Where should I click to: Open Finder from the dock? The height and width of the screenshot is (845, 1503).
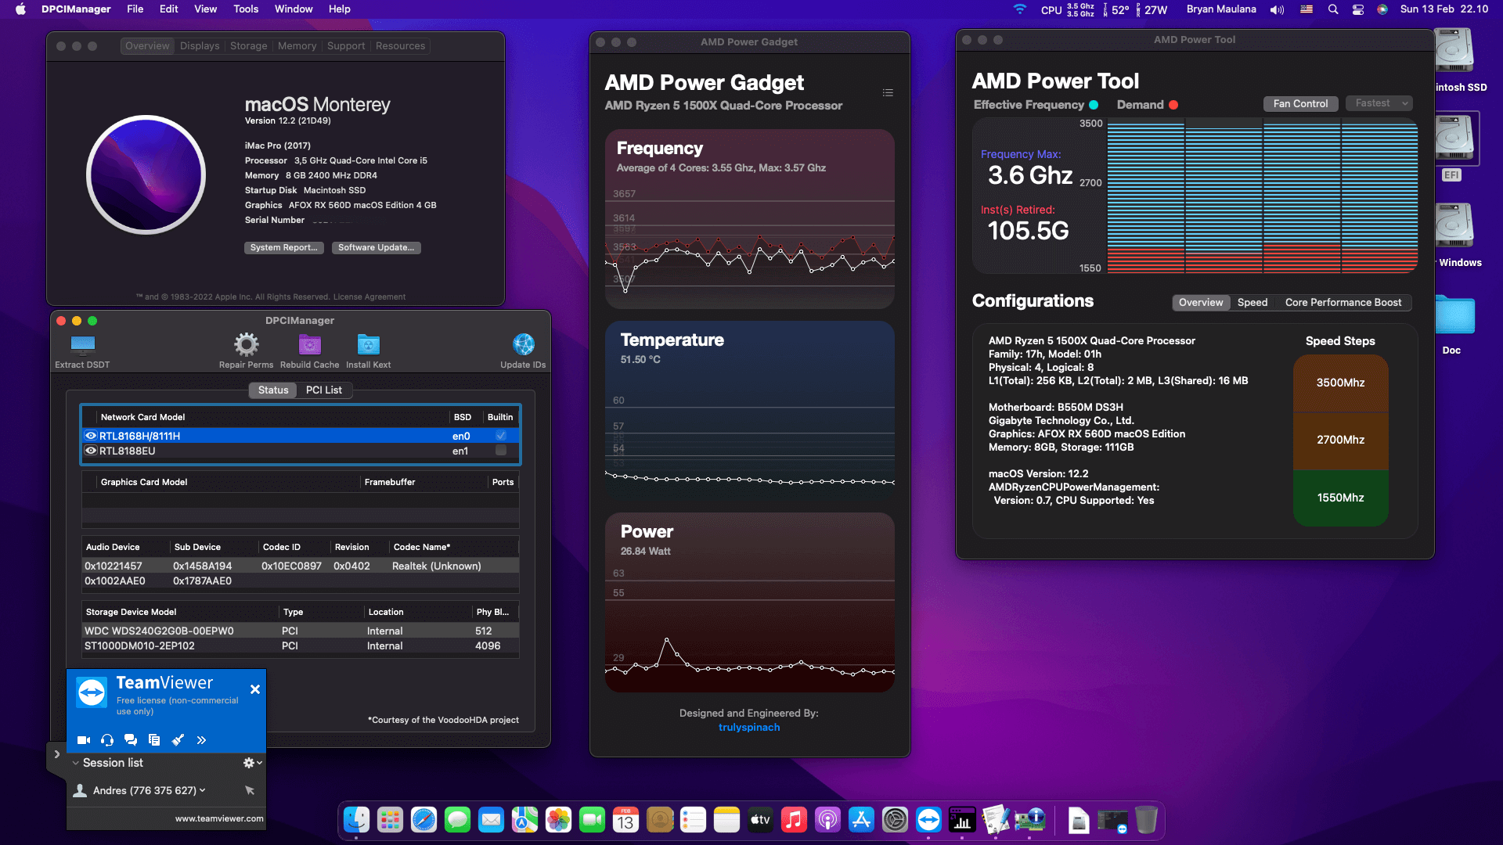tap(357, 820)
